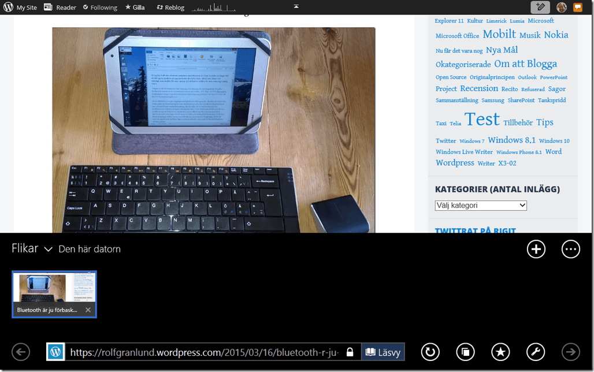Toggle the Gilla like star

coord(135,8)
